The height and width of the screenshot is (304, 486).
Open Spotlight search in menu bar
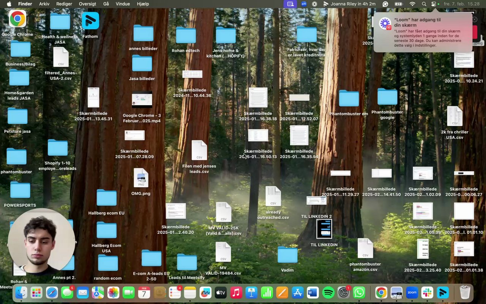(424, 4)
